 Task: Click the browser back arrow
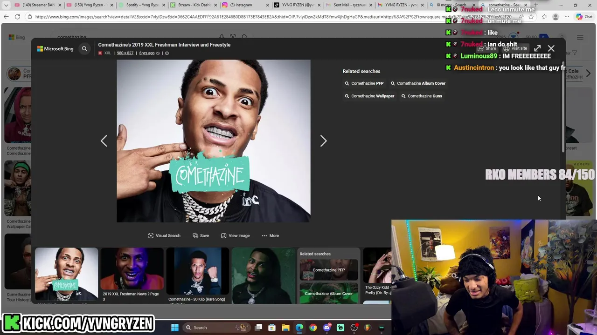click(x=6, y=17)
